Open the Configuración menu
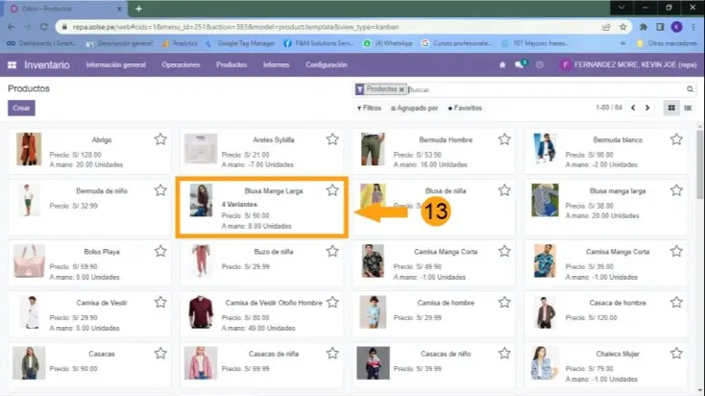 pyautogui.click(x=326, y=64)
